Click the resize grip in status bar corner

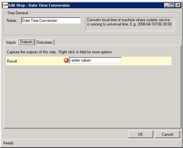point(179,144)
